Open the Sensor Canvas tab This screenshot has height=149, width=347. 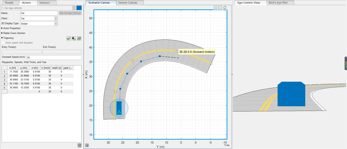point(127,3)
